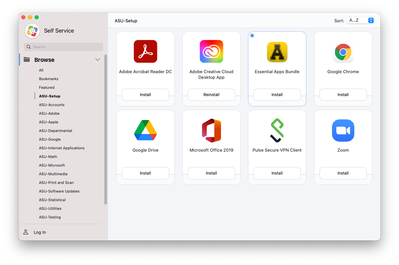Click Log In in the sidebar
Screen dimensions: 399x265
coord(40,232)
